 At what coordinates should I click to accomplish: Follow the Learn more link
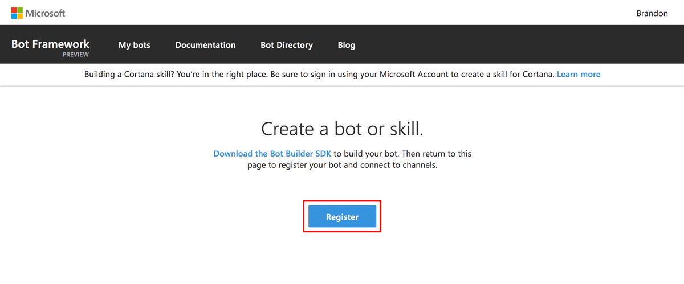[578, 74]
